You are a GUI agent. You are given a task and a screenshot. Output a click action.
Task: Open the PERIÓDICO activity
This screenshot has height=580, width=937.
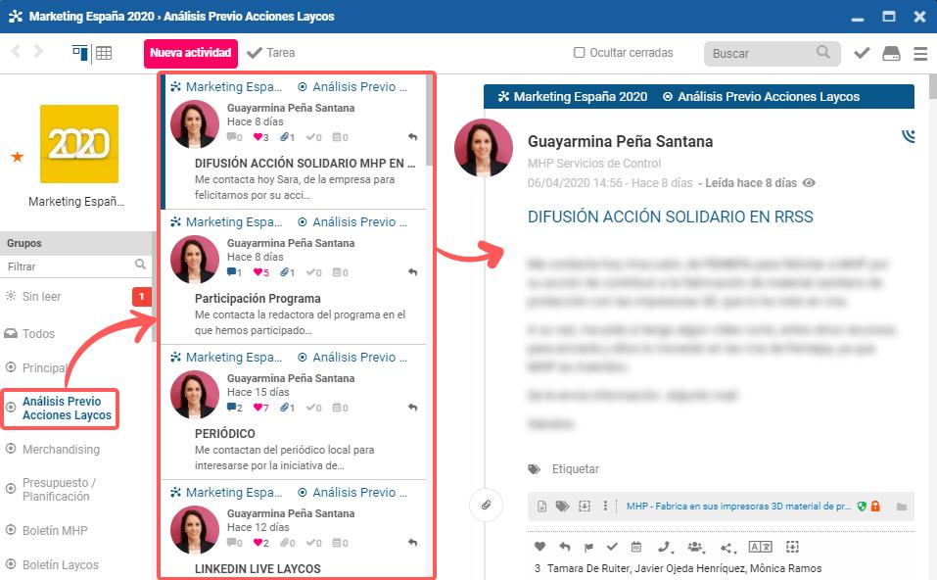(224, 433)
